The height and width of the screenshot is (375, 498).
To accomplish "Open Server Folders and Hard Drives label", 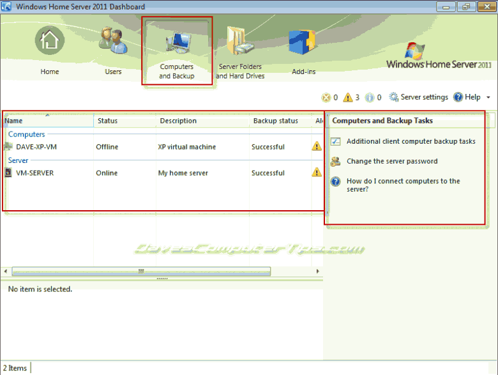I will (240, 71).
